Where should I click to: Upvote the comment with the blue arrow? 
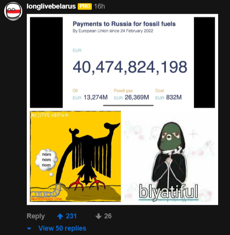pos(60,216)
